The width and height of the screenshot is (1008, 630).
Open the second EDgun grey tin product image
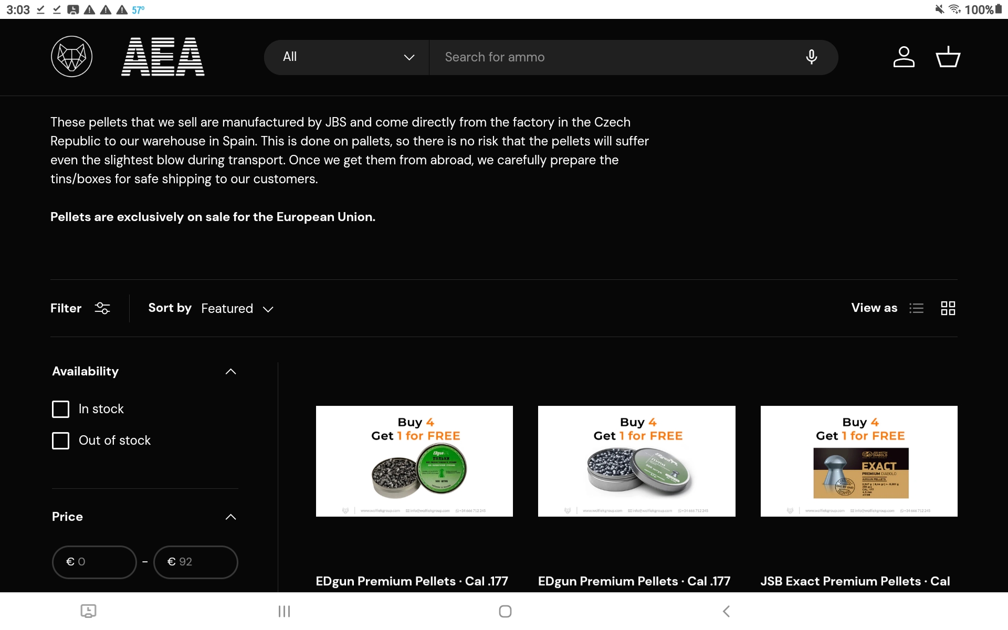click(x=636, y=461)
